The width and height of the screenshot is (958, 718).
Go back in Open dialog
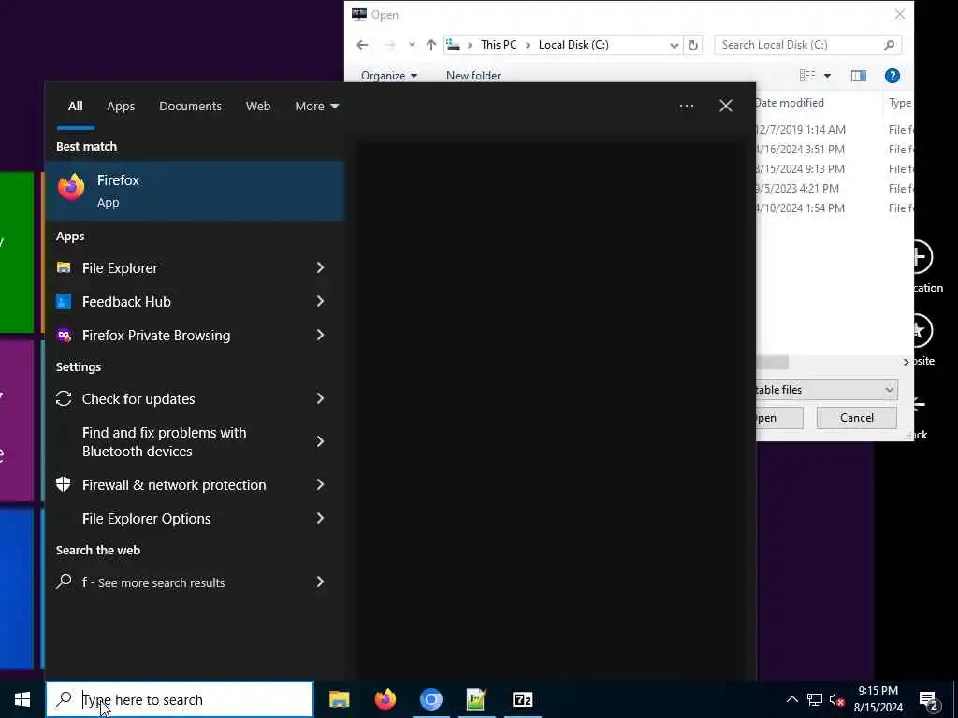[x=362, y=45]
